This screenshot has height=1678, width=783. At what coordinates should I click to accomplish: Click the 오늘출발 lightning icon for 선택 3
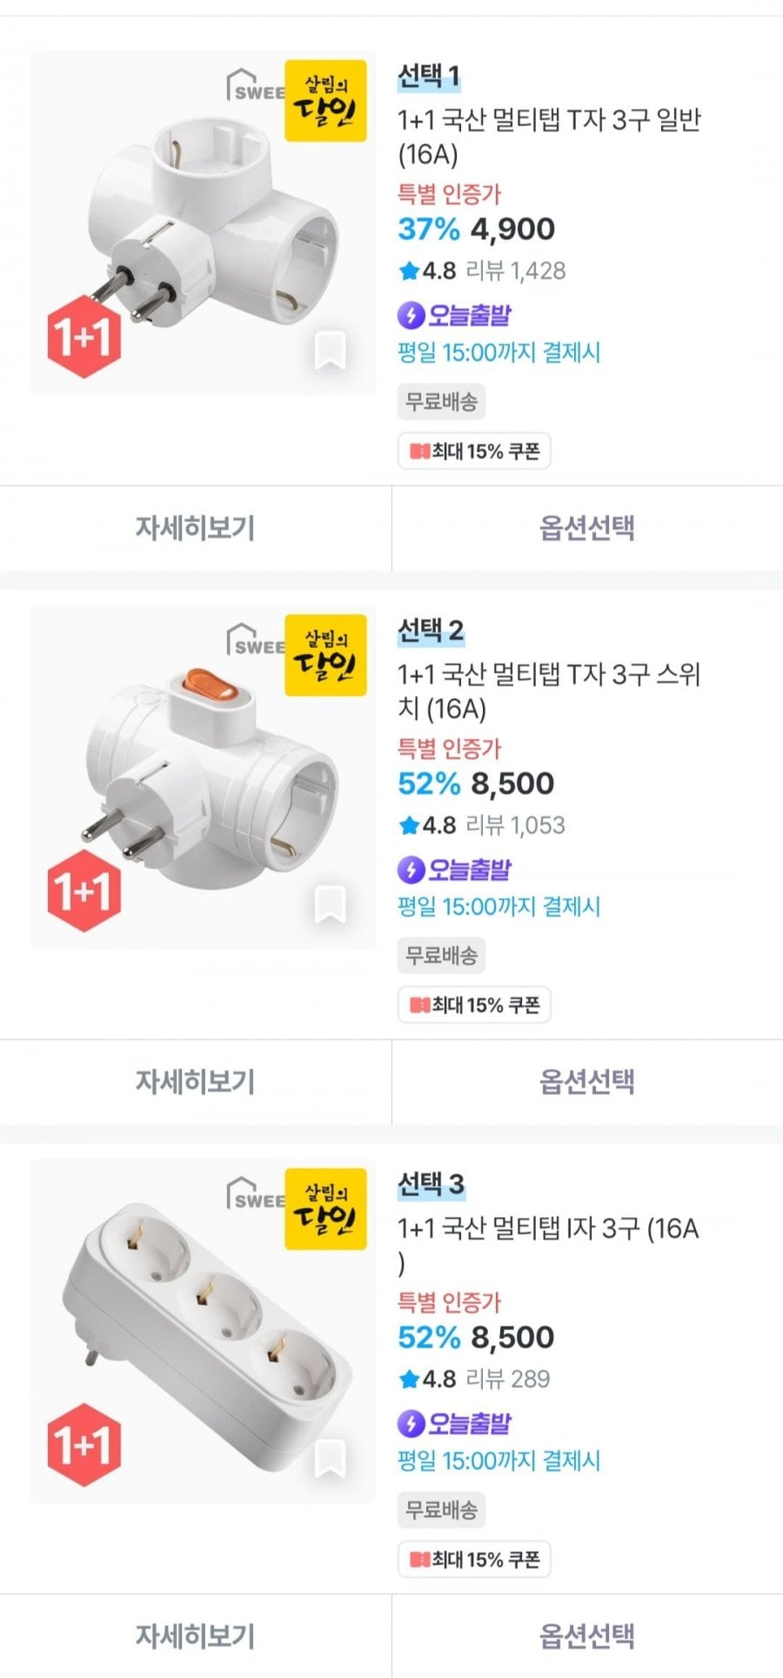411,1423
